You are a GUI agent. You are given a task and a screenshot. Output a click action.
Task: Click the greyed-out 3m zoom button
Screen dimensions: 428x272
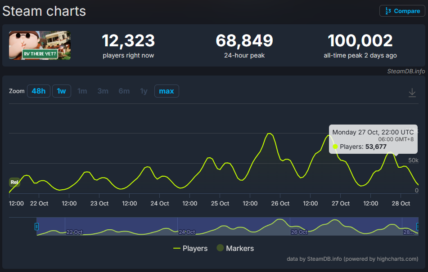coord(103,91)
